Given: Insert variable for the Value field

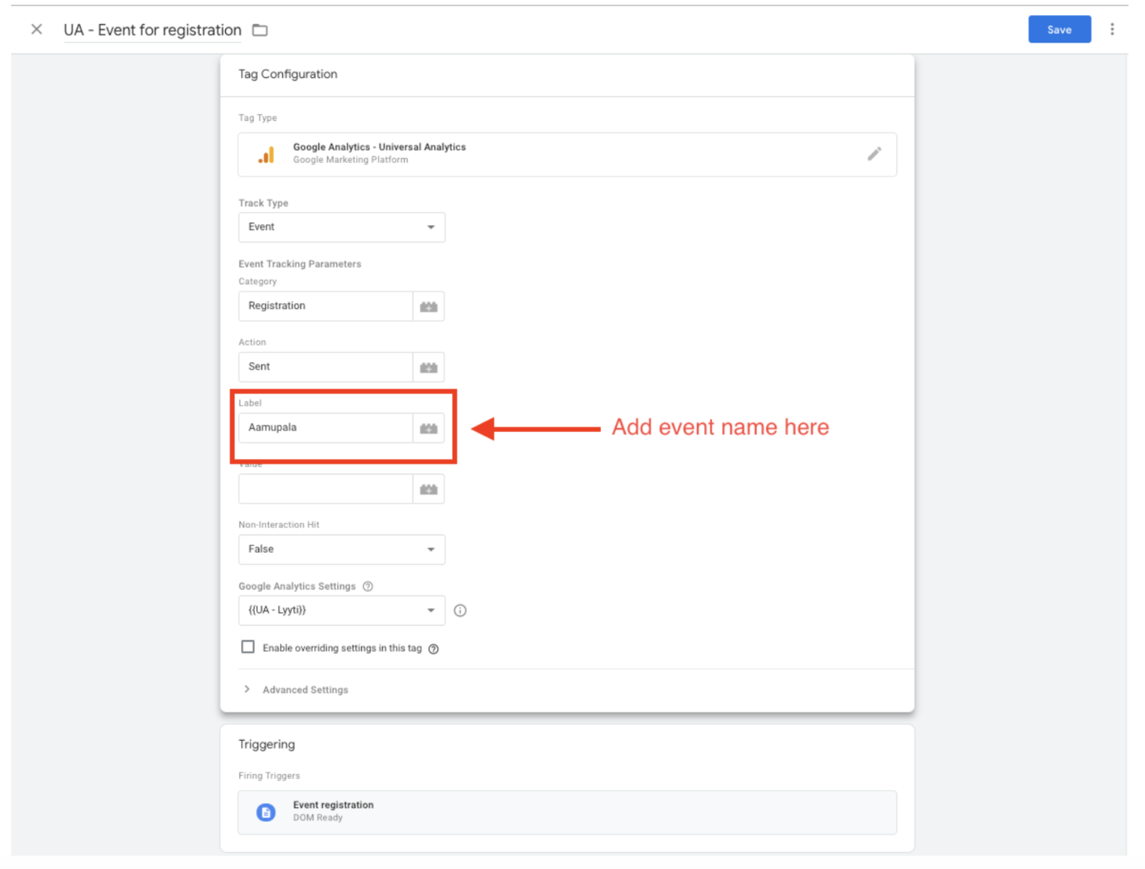Looking at the screenshot, I should tap(428, 489).
